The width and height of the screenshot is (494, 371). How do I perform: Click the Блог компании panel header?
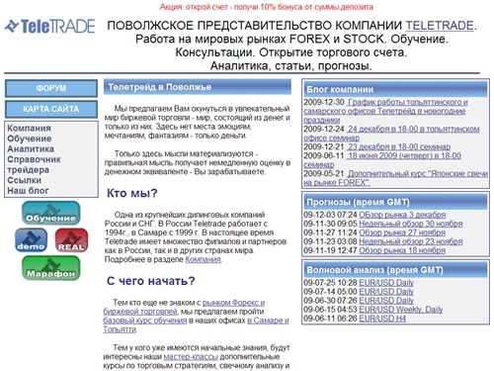tap(395, 89)
